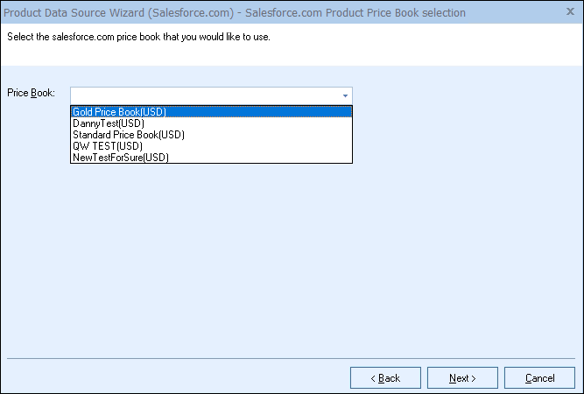Screen dimensions: 584x394
Task: Open the Price Book dropdown arrow
Action: [345, 96]
